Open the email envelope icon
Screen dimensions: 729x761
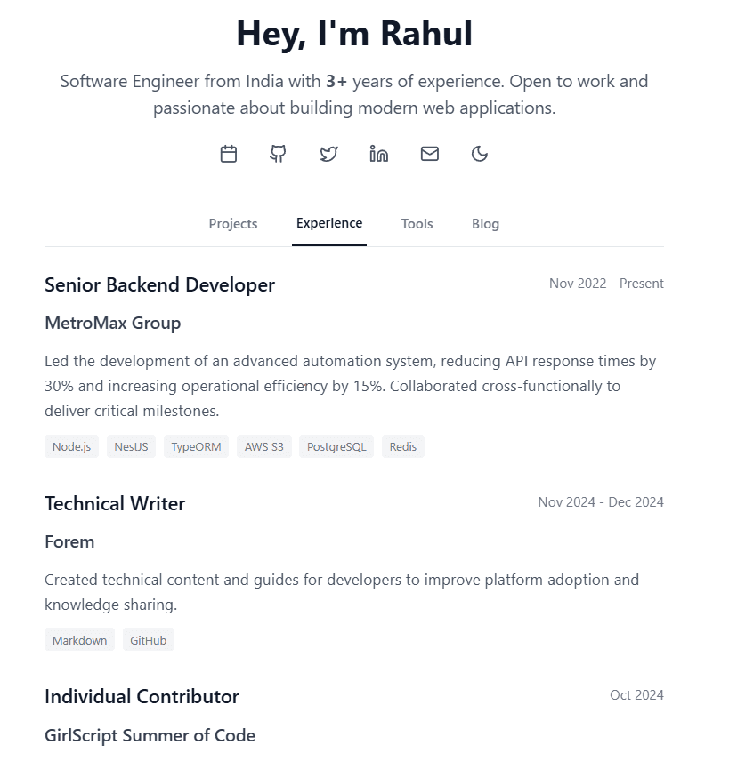coord(429,153)
